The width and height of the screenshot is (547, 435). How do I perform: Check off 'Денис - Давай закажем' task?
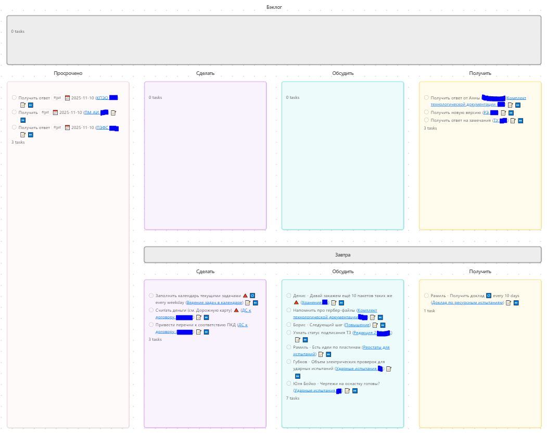[289, 296]
